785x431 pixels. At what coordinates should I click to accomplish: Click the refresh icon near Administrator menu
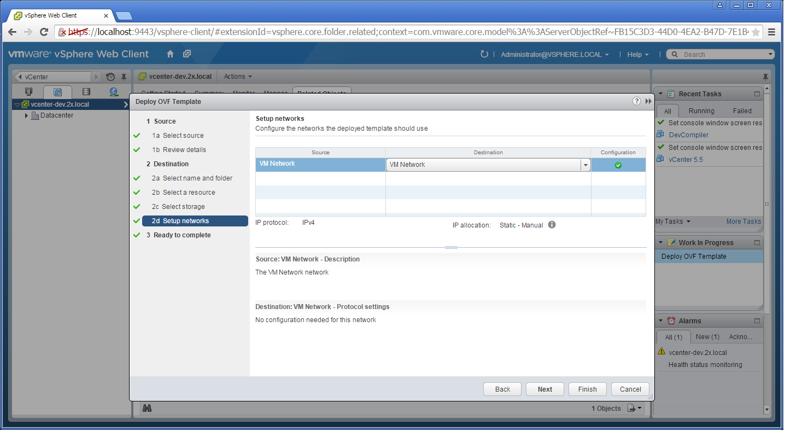pos(484,54)
